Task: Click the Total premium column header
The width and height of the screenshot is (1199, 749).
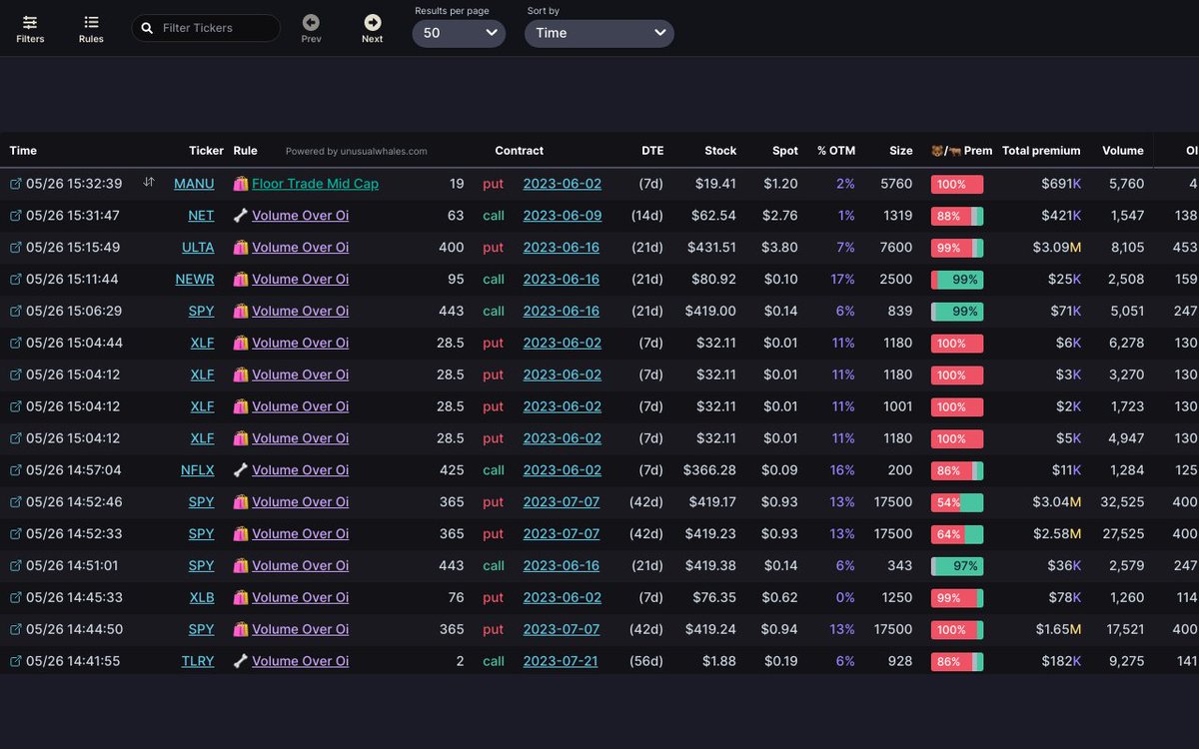Action: 1041,150
